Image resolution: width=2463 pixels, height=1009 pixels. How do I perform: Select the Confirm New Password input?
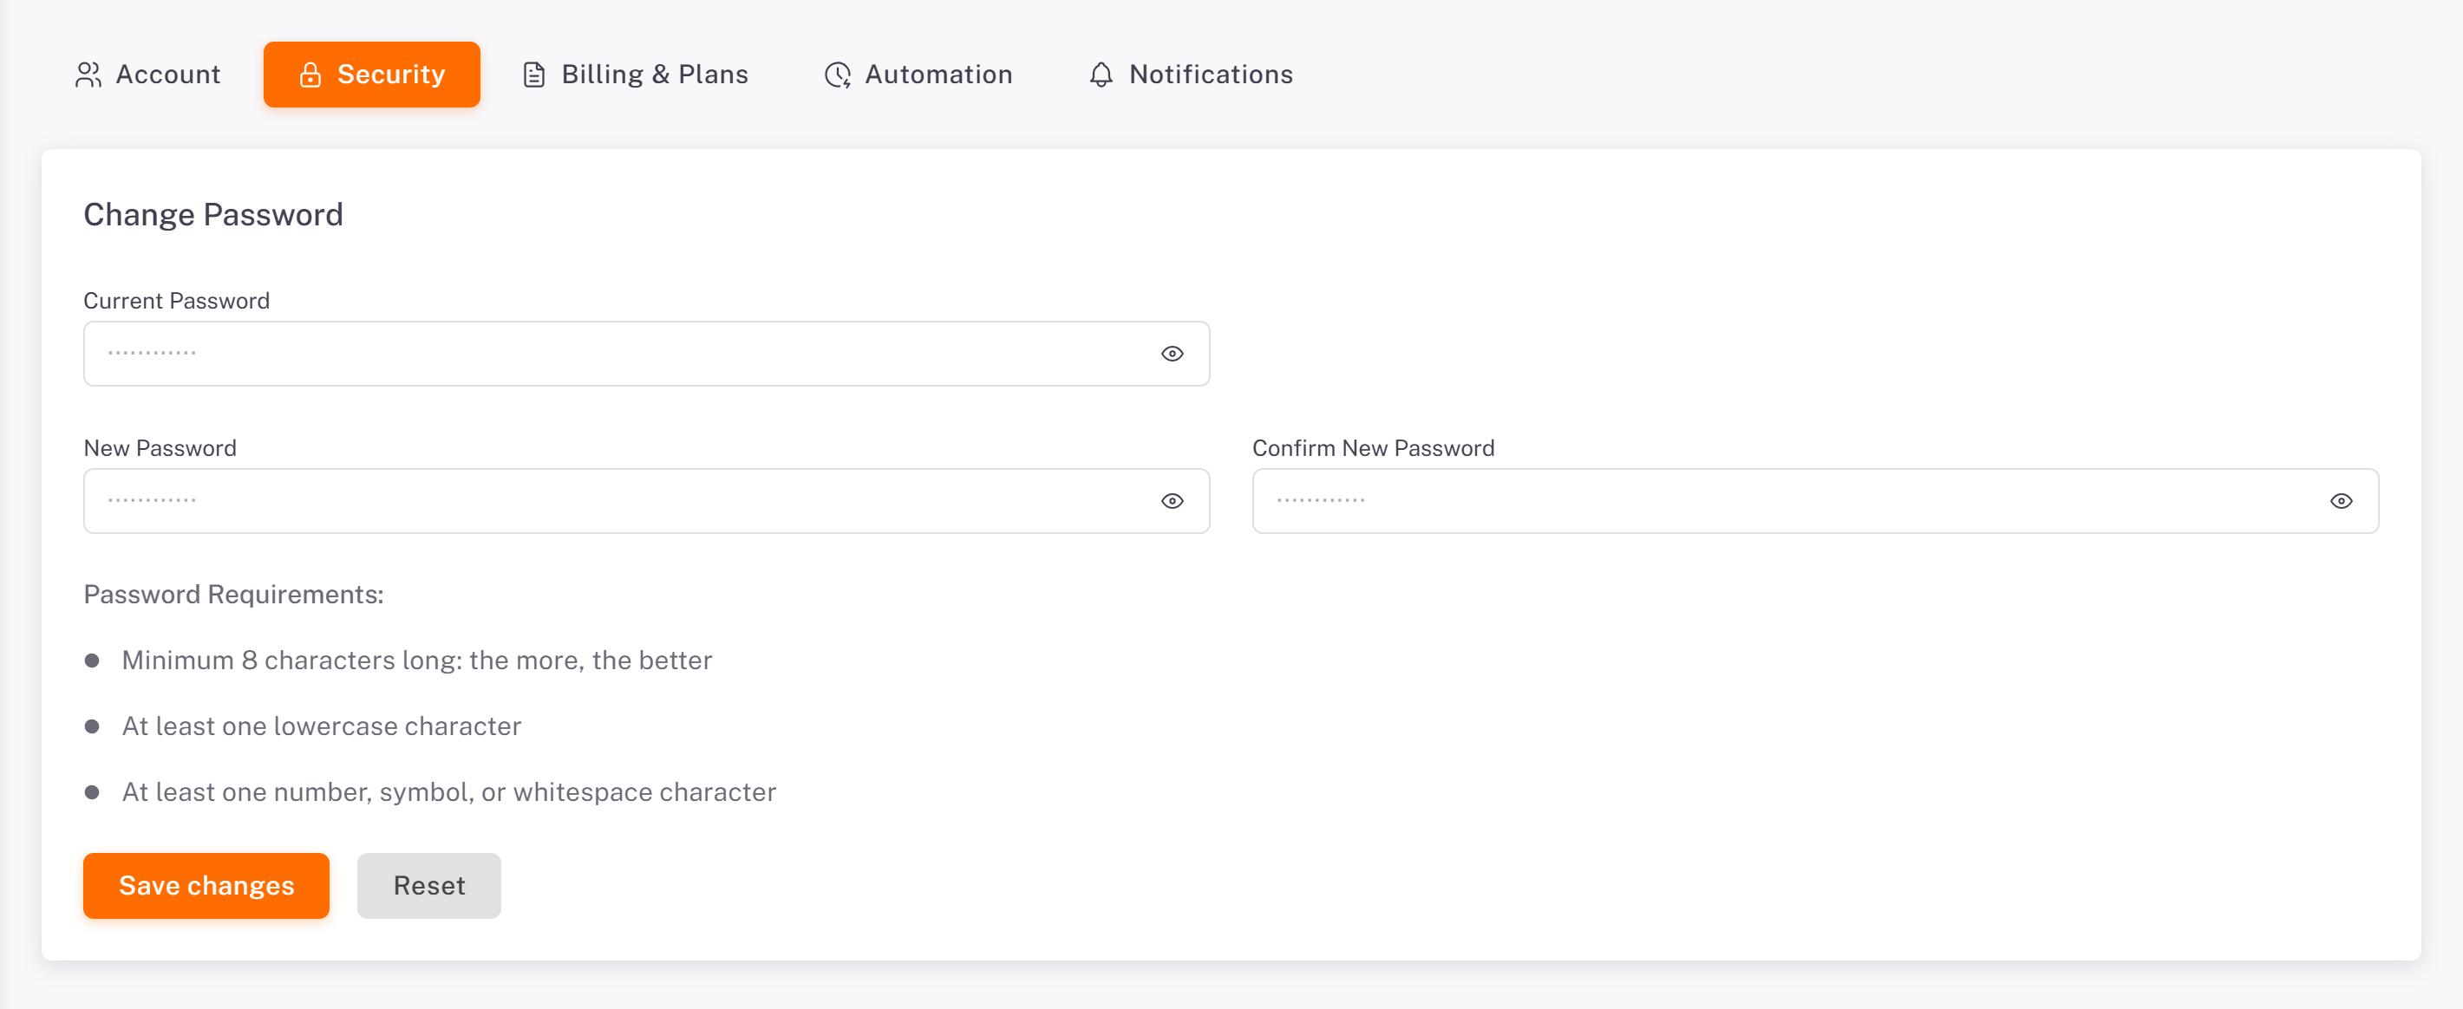pos(1815,501)
